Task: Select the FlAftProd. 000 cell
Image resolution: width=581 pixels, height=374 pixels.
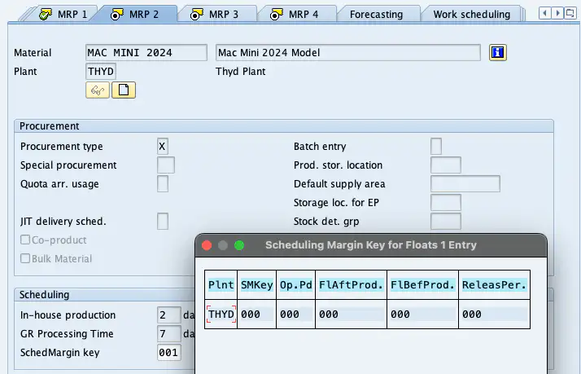Action: coord(351,315)
